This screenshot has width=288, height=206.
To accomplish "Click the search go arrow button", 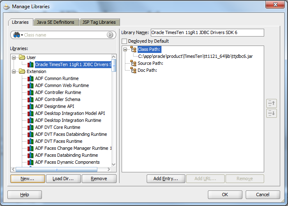I will tap(110, 34).
